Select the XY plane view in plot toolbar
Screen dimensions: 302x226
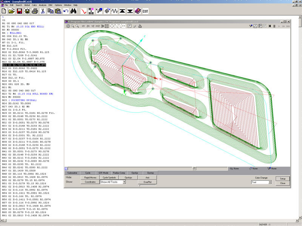[83, 27]
